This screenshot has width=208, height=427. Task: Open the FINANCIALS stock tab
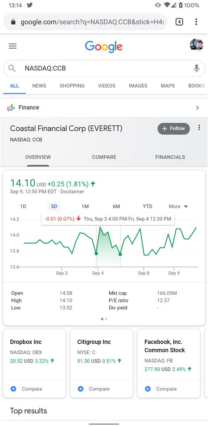(x=170, y=157)
